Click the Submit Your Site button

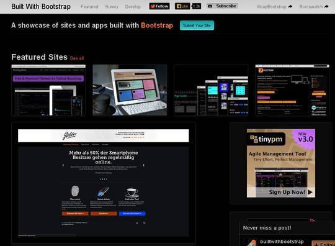(197, 25)
